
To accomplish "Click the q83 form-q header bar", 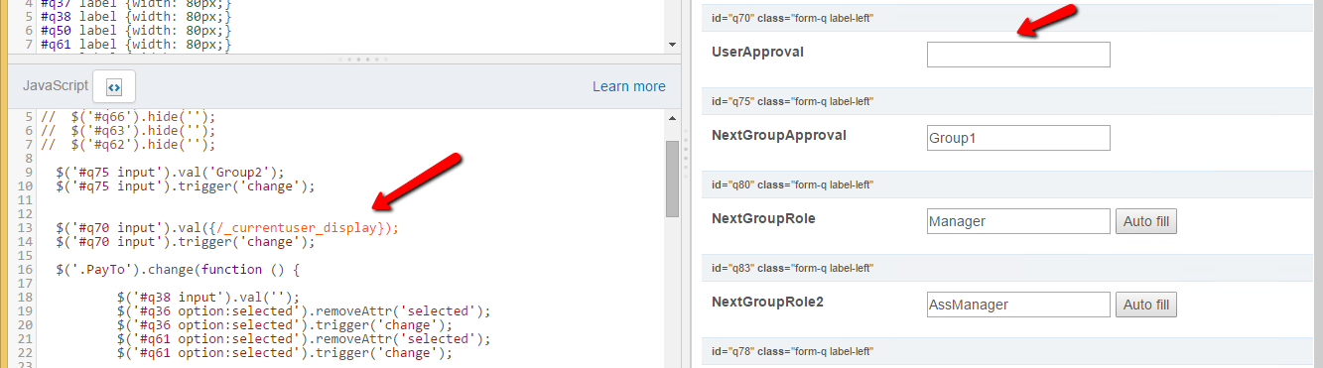I will (1012, 269).
